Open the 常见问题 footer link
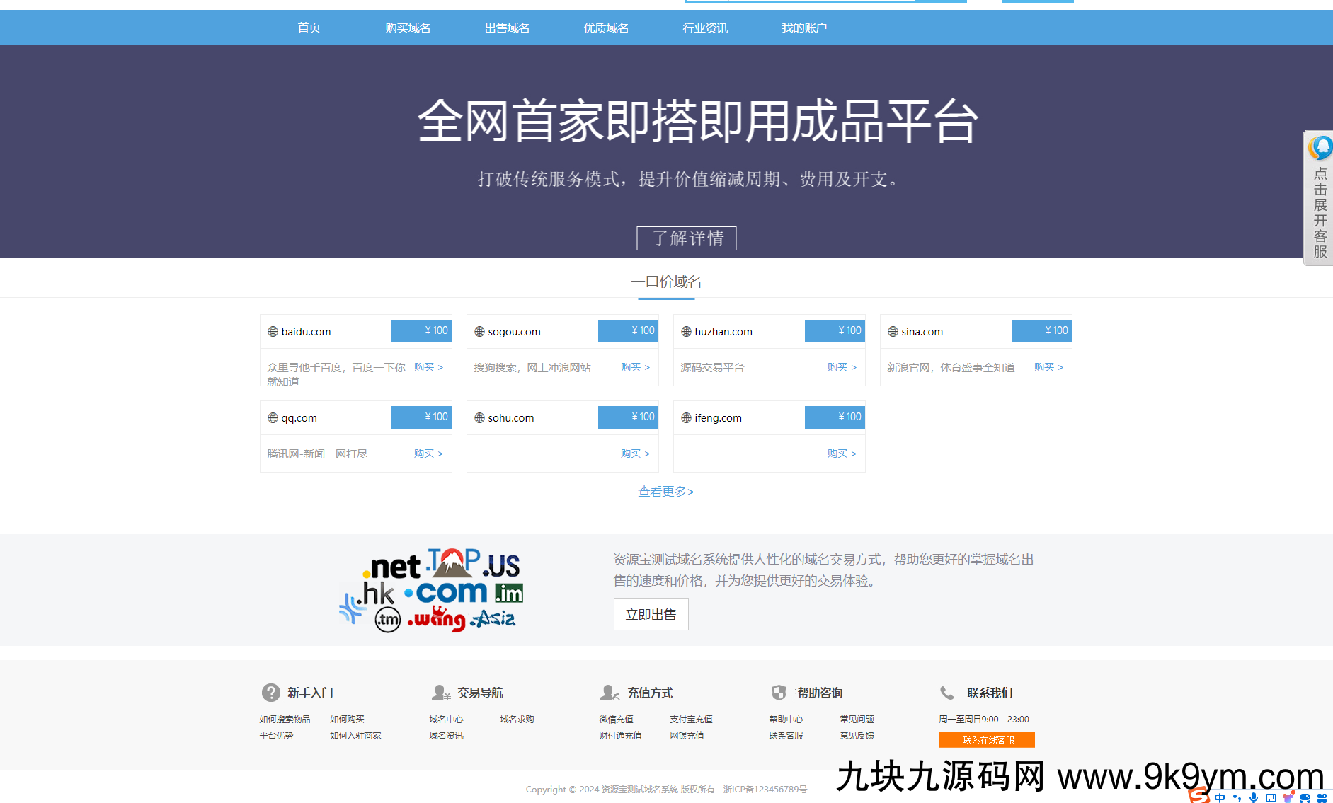The height and width of the screenshot is (803, 1333). 857,720
